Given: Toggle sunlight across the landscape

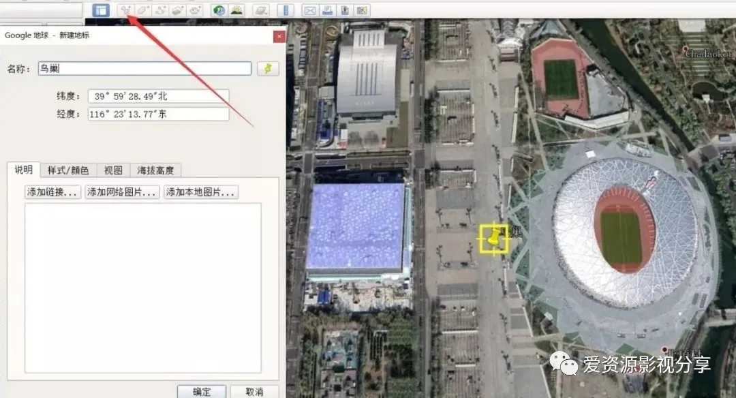Looking at the screenshot, I should pos(236,10).
